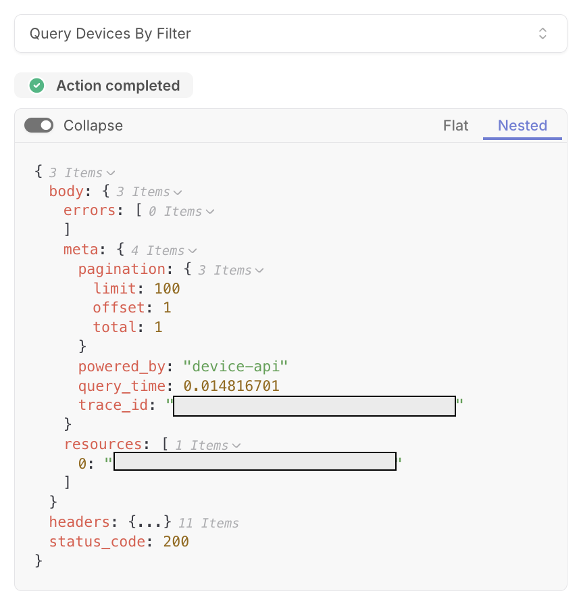Click the errors key label
The height and width of the screenshot is (606, 581).
(x=90, y=210)
